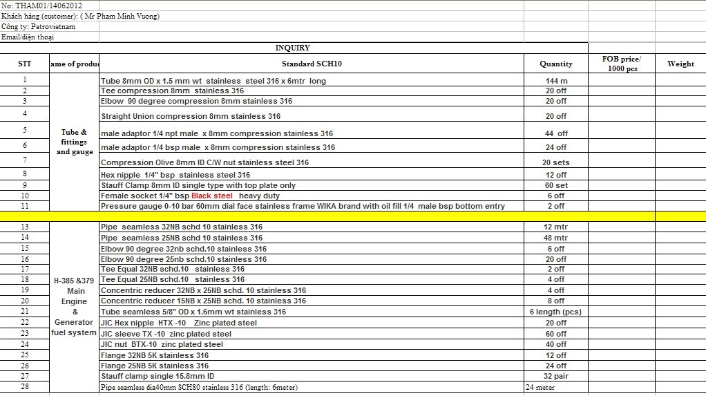Click the "144 m" quantity cell
The height and width of the screenshot is (396, 706).
(555, 81)
